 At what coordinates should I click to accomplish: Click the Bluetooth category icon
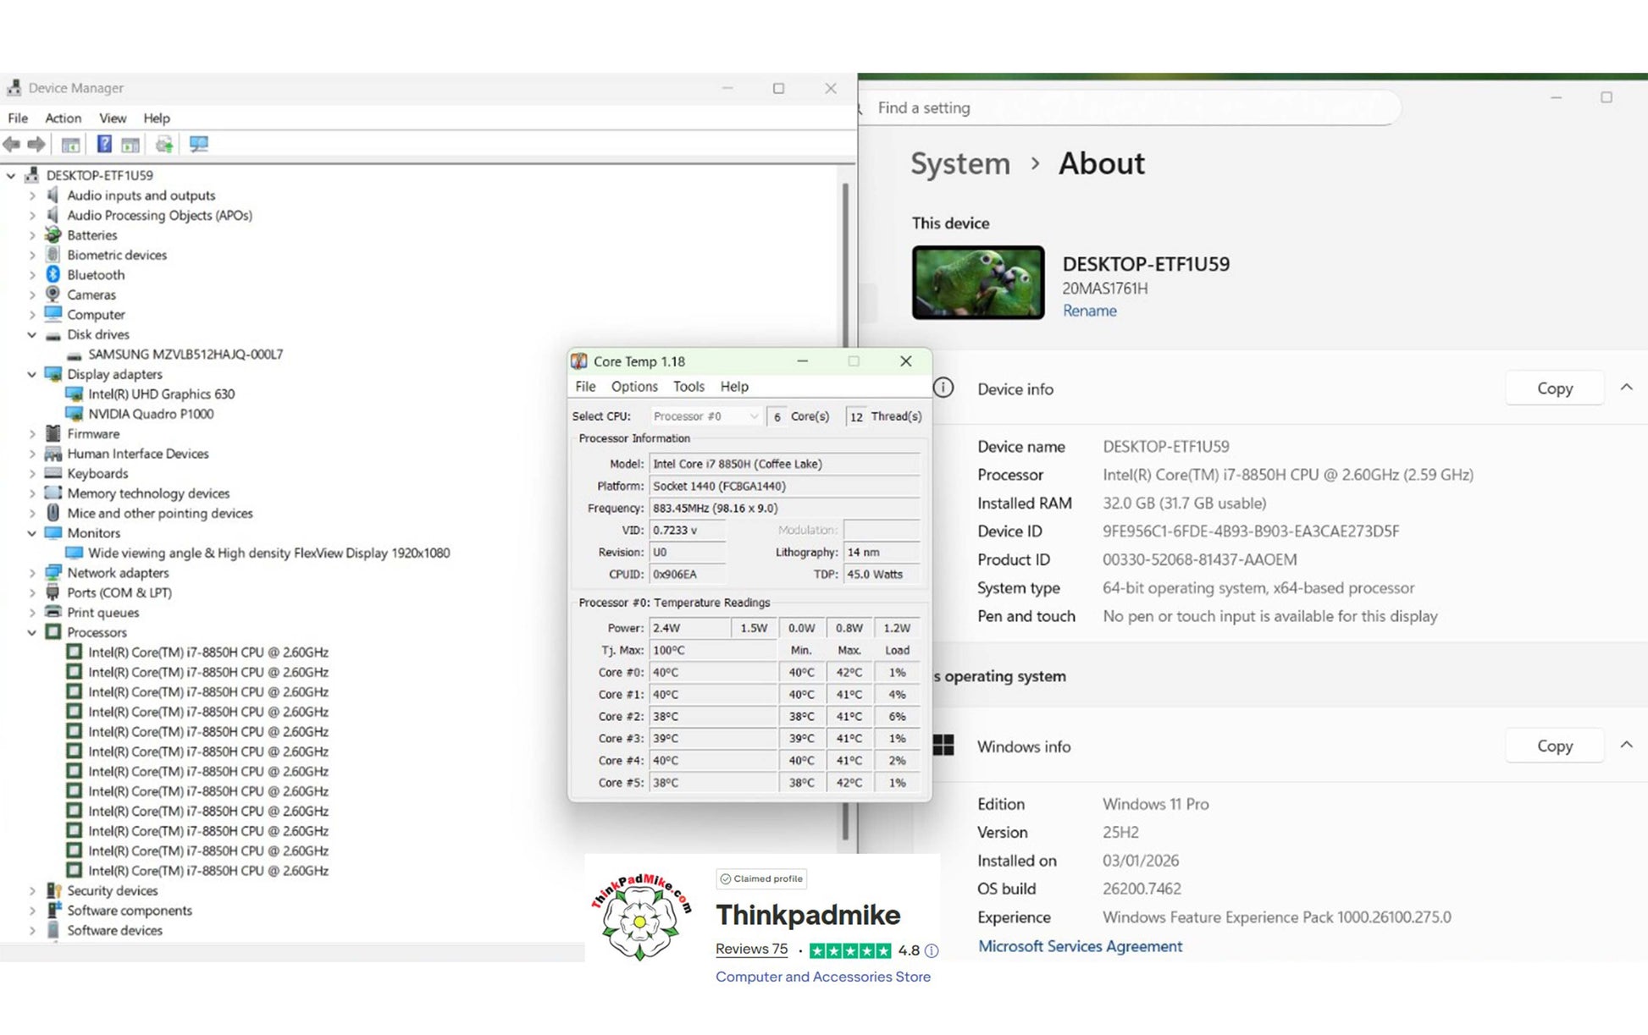53,274
